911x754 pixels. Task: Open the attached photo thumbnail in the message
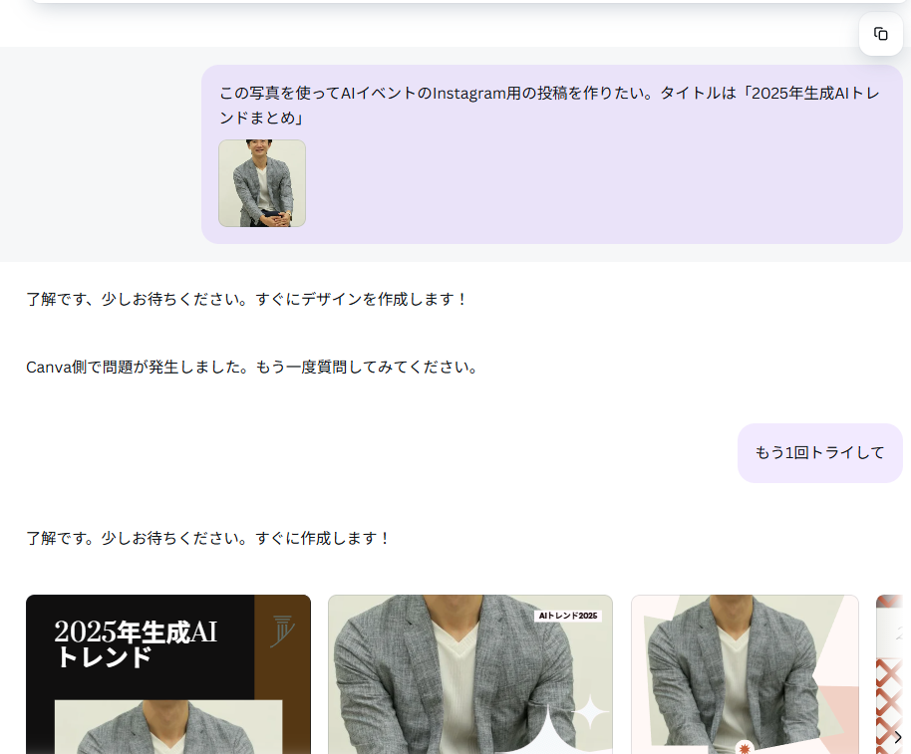(x=262, y=183)
